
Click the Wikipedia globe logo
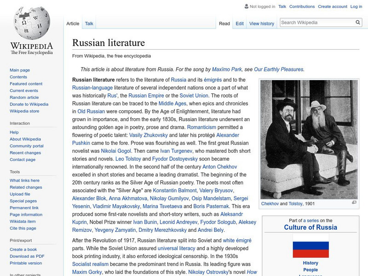[32, 23]
